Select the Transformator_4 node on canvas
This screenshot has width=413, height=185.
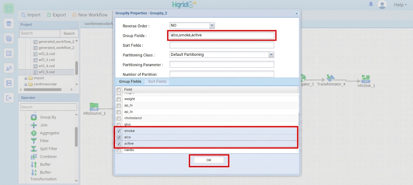coord(331,80)
